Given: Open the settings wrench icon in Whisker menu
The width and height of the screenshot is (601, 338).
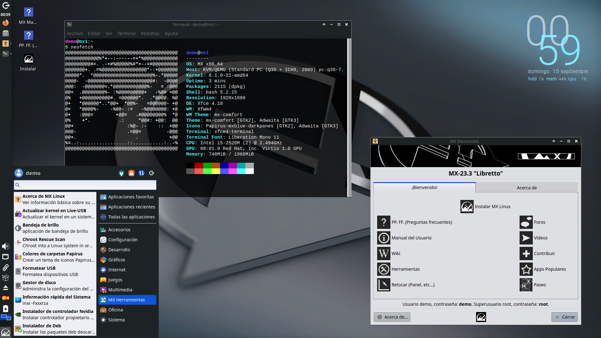Looking at the screenshot, I should (x=121, y=173).
